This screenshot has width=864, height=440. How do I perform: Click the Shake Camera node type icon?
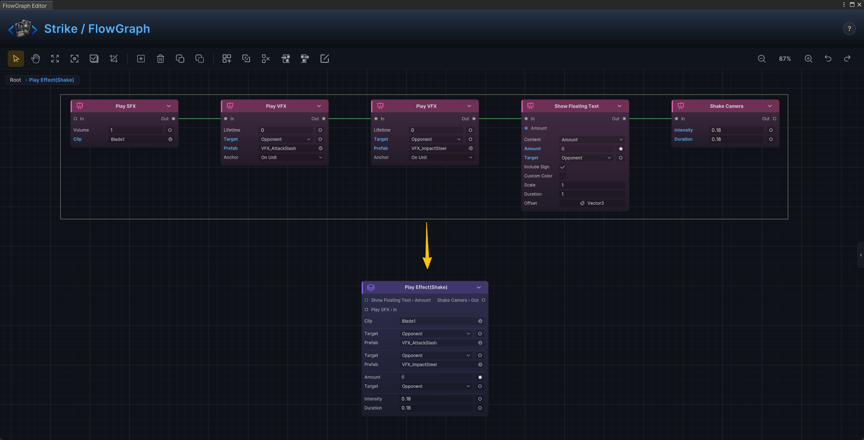point(681,106)
